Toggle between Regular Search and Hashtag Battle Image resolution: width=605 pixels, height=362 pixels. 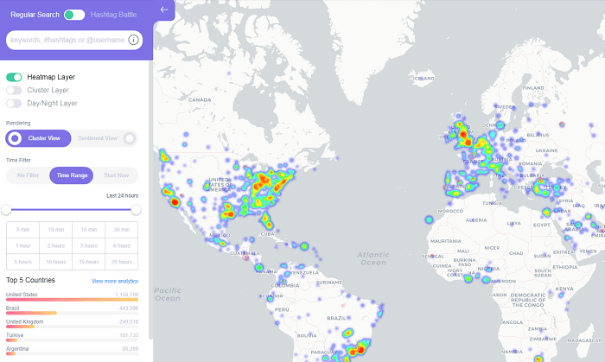(74, 15)
